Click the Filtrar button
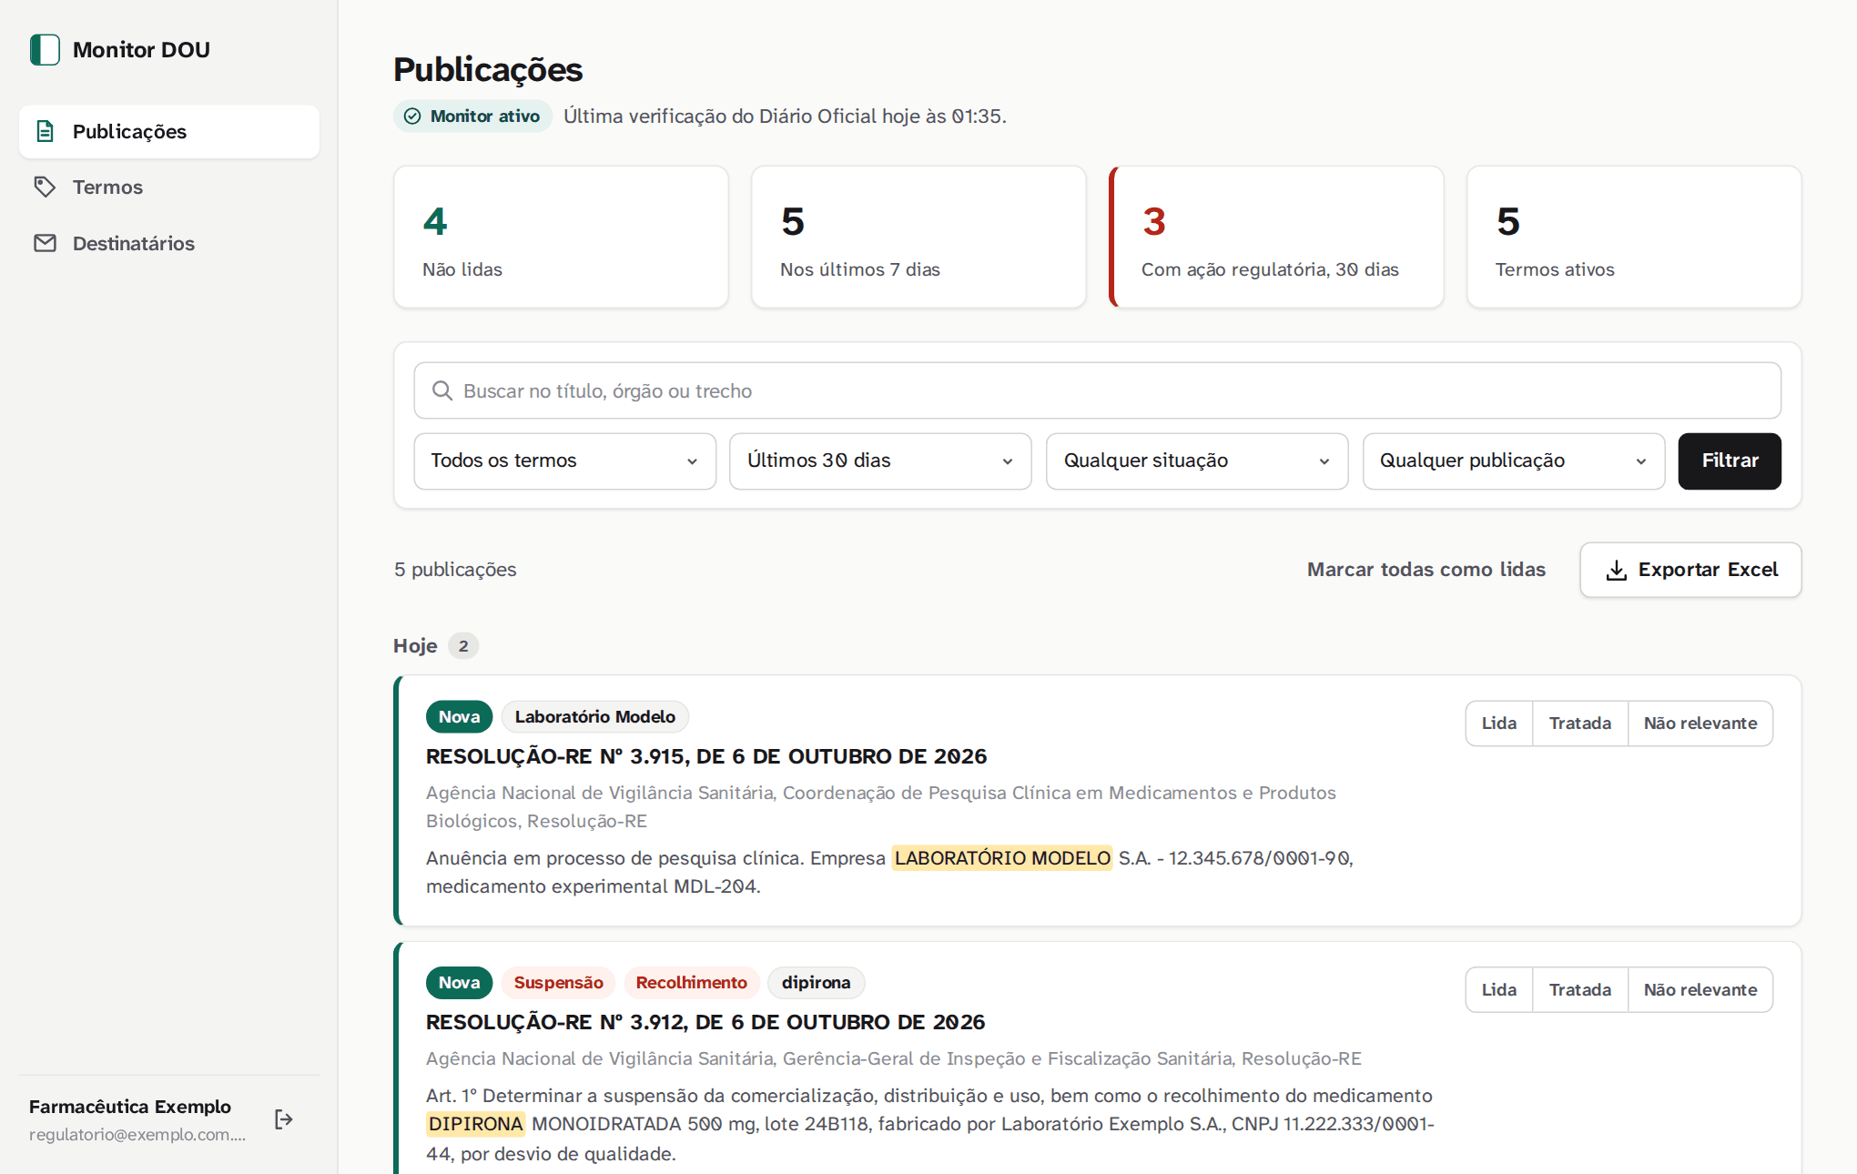Screen dimensions: 1857x1174 tap(1730, 460)
